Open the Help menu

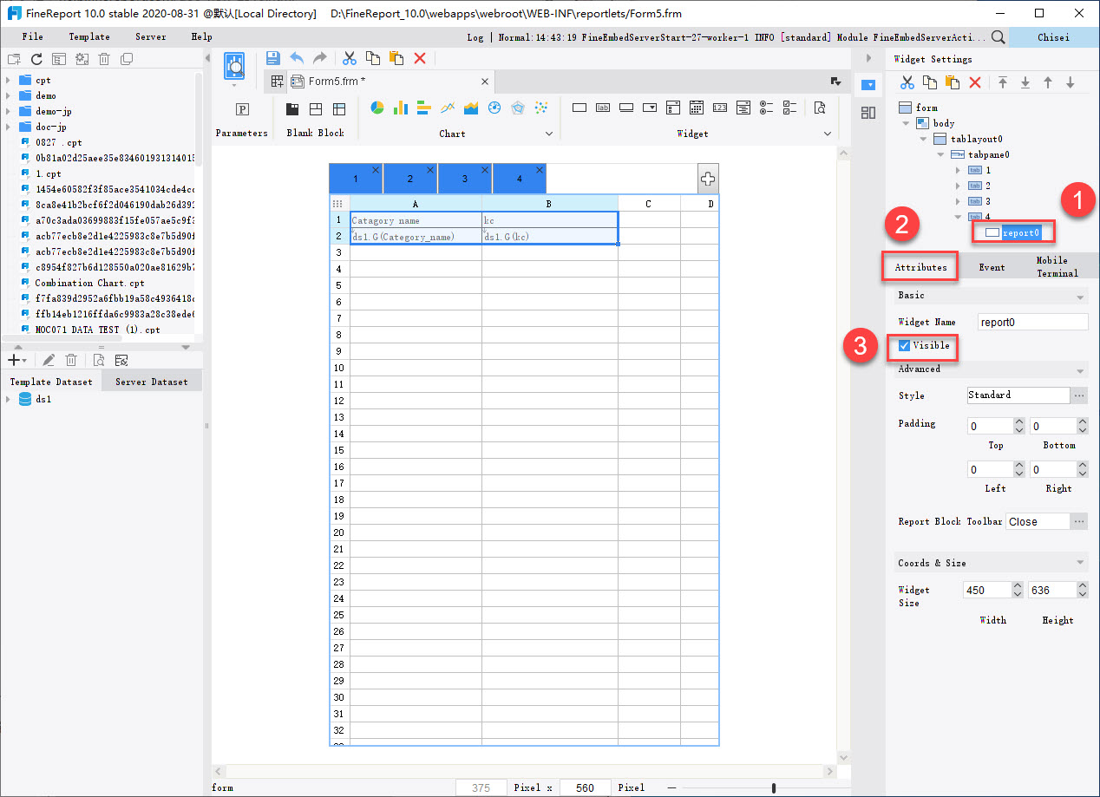[201, 37]
